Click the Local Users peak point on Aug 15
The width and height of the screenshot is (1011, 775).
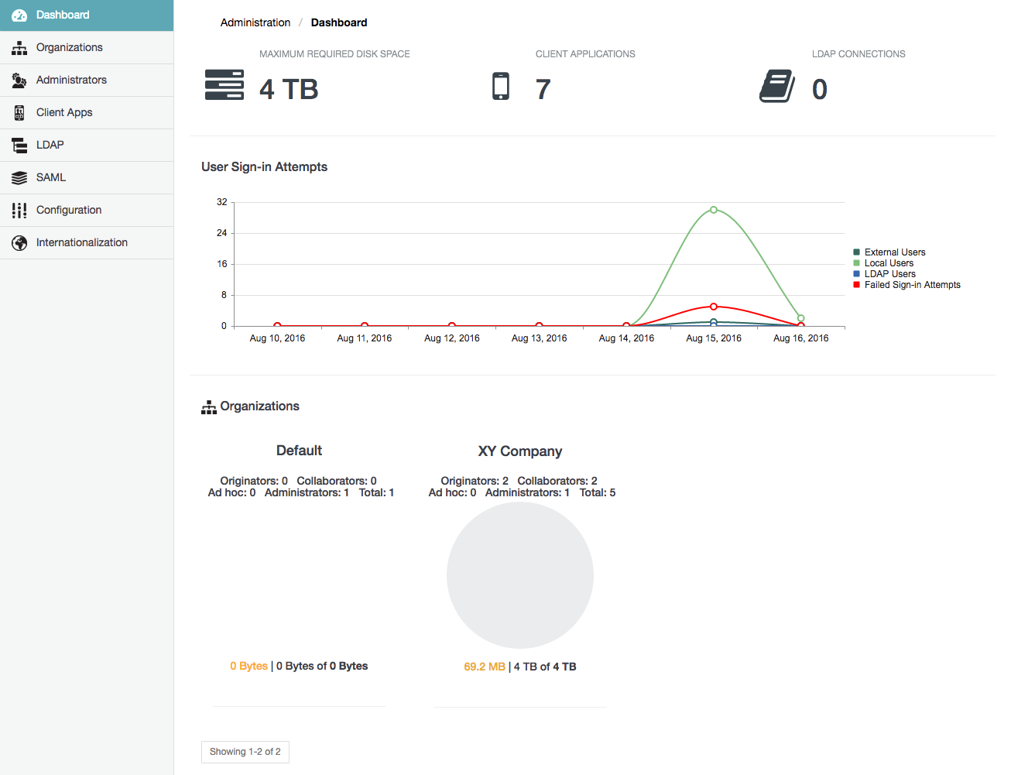coord(714,210)
